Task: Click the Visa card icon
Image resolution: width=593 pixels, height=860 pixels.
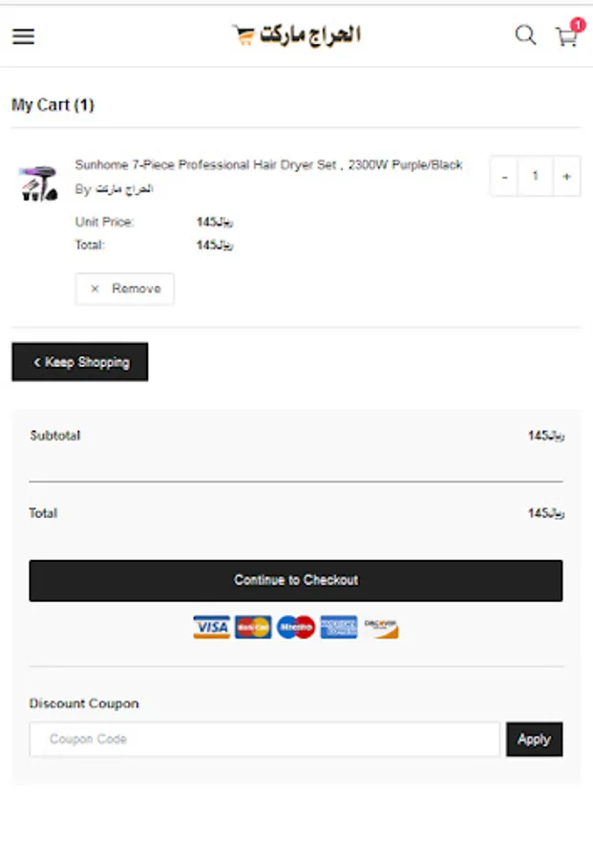Action: coord(211,627)
